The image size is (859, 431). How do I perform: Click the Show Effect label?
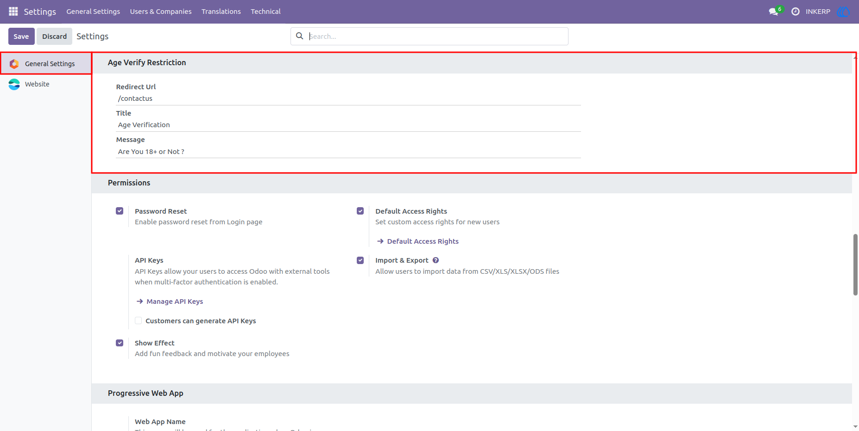pyautogui.click(x=155, y=343)
